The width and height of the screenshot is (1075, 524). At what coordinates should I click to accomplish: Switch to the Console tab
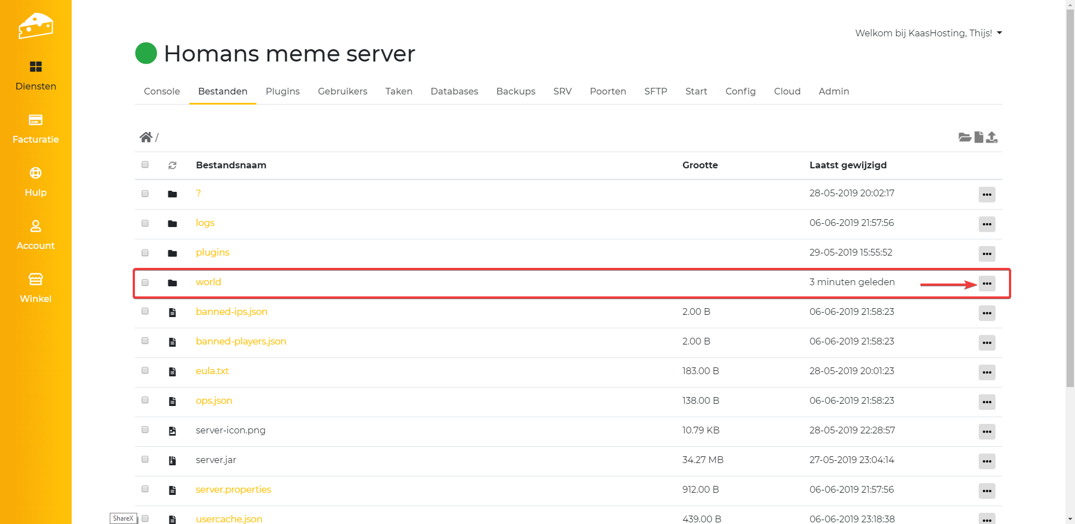162,91
